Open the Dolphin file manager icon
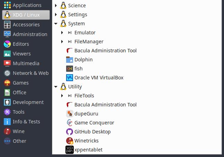 (69, 60)
